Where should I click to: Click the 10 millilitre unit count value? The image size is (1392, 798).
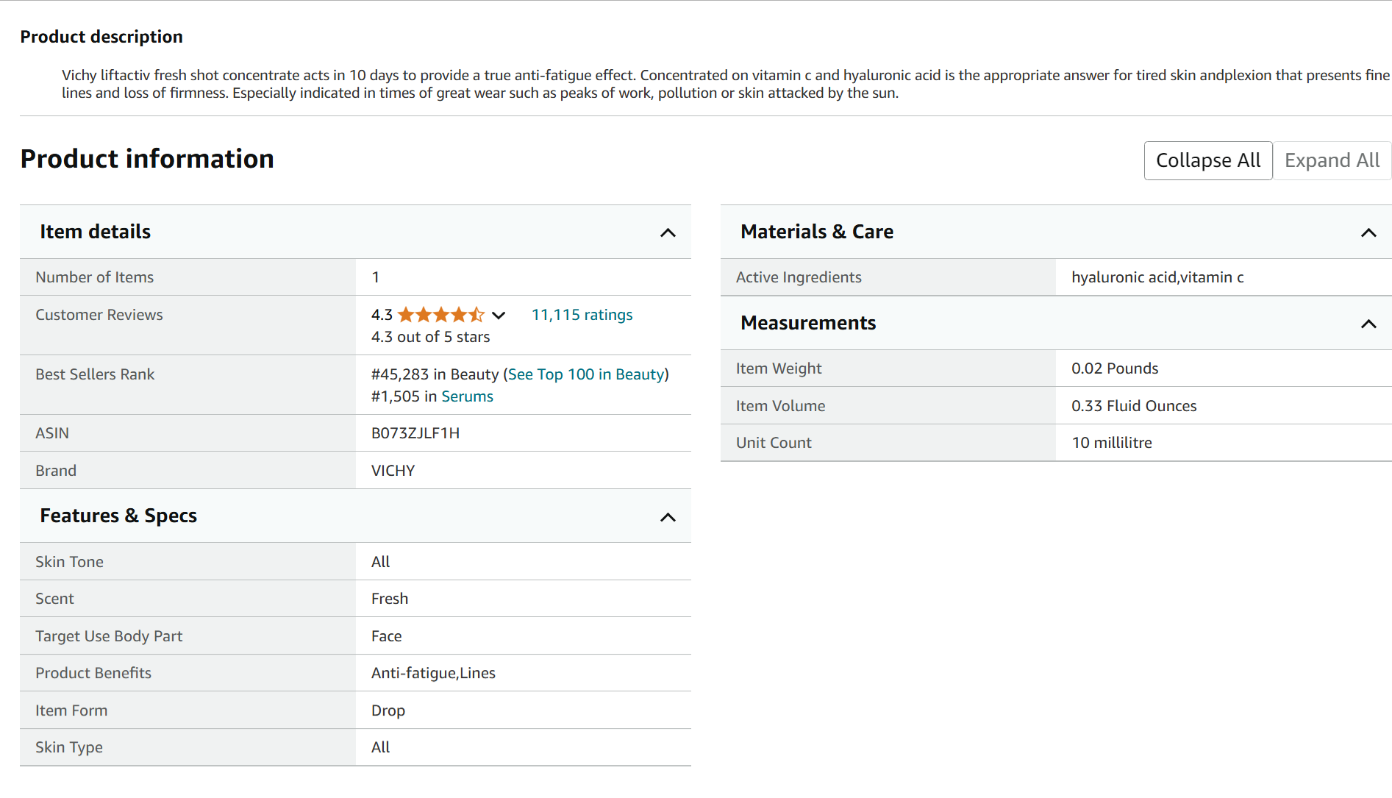pos(1111,443)
